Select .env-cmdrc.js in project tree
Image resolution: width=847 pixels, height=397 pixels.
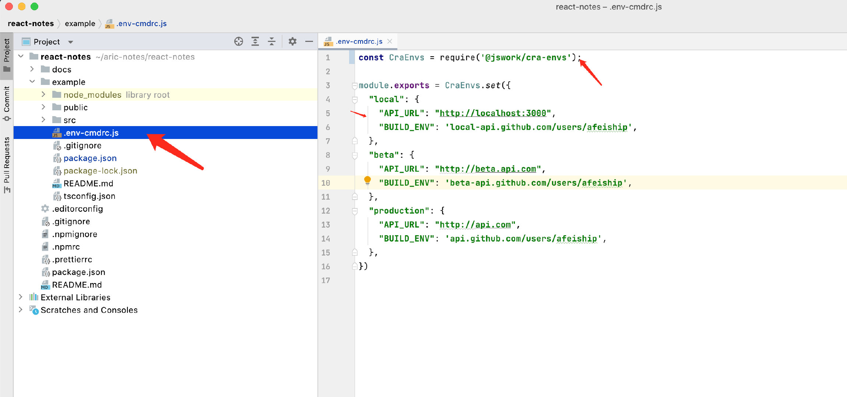[165, 133]
